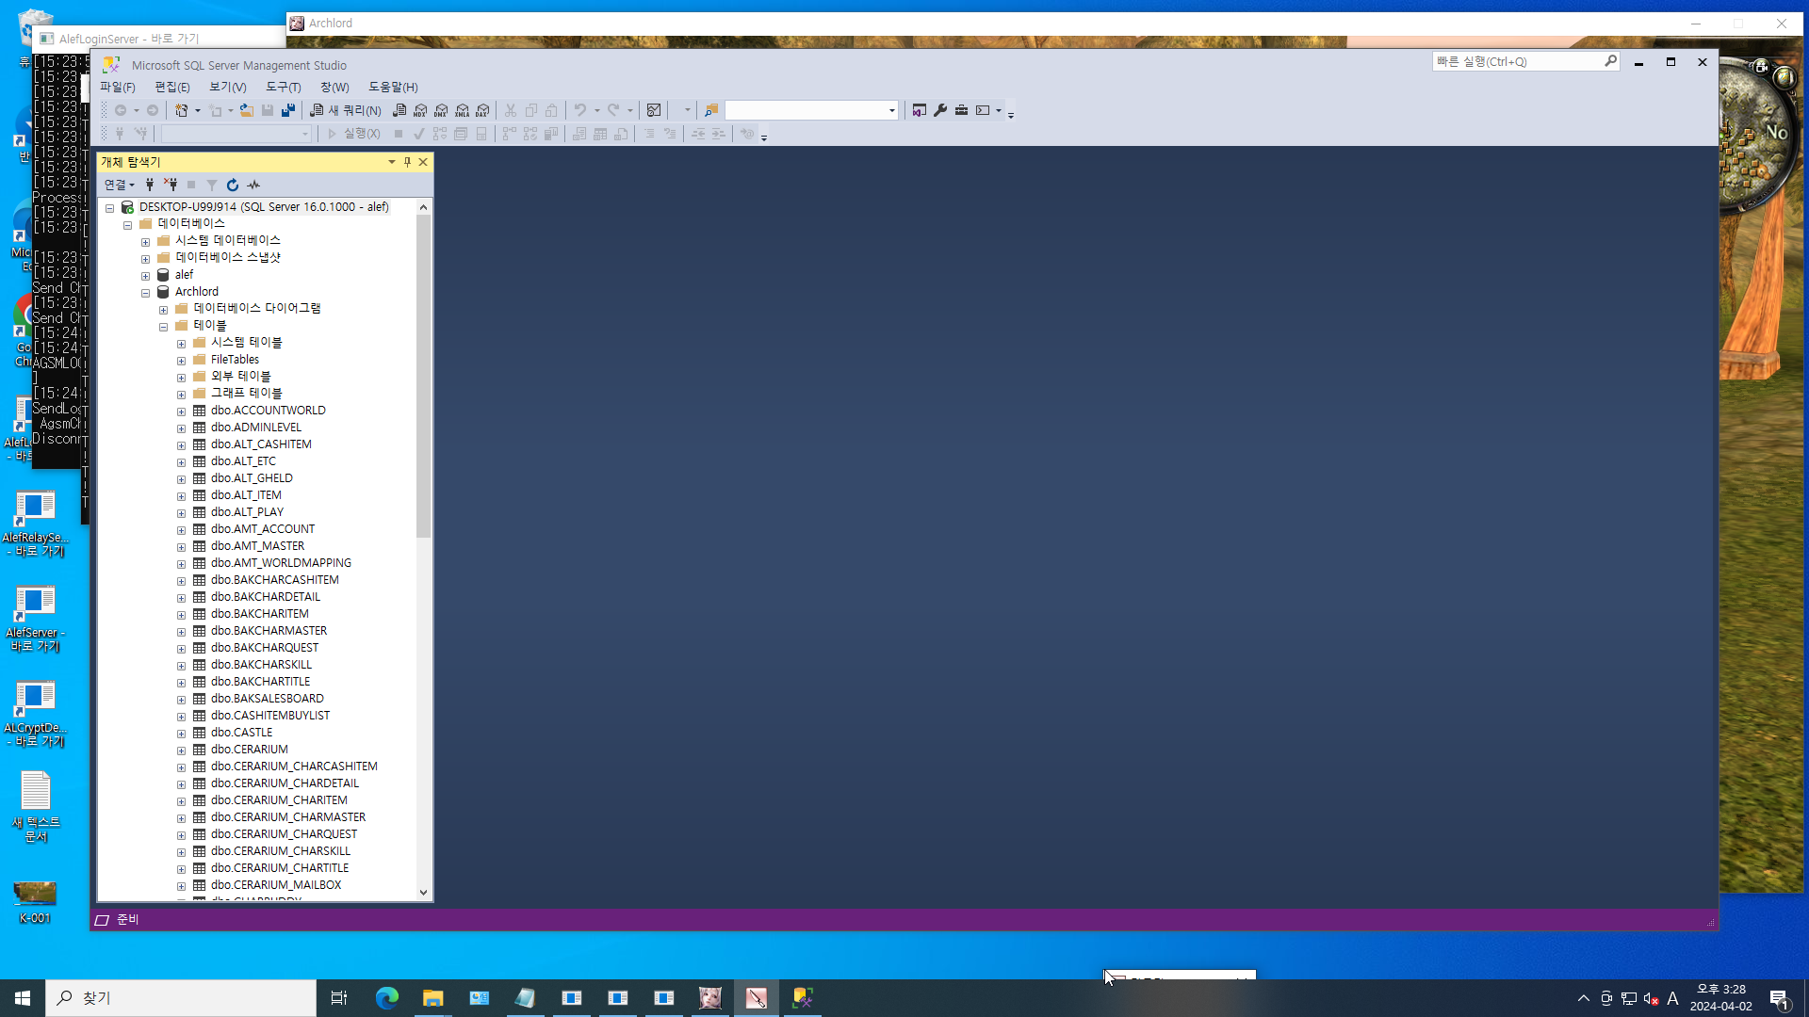
Task: Click the Task View taskbar button
Action: pyautogui.click(x=339, y=998)
